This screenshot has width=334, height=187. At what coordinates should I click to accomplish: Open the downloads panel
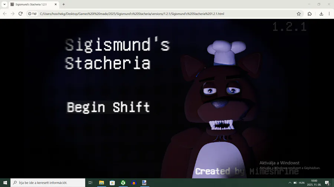point(321,14)
